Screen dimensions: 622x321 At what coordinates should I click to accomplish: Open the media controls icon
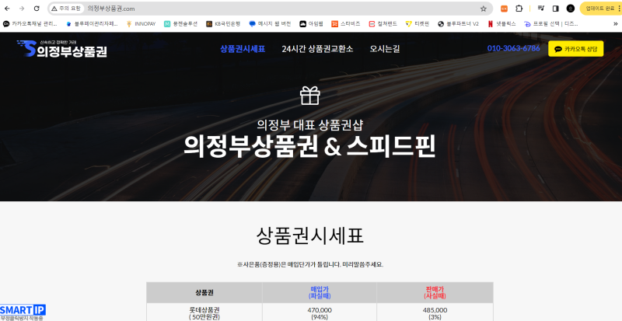(x=540, y=9)
